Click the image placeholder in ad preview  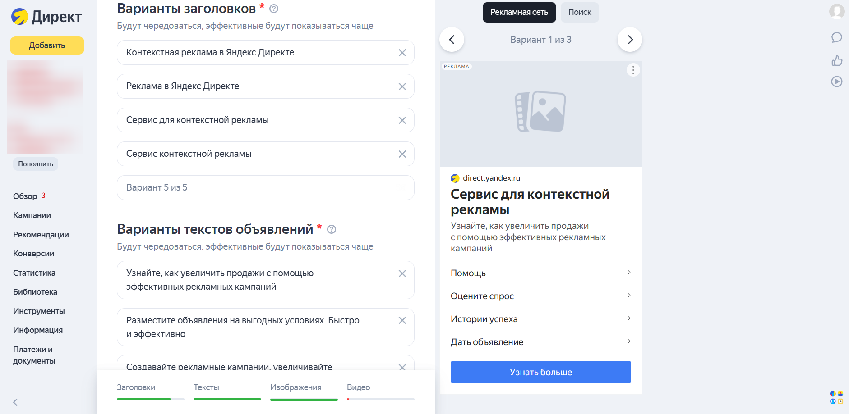point(540,112)
